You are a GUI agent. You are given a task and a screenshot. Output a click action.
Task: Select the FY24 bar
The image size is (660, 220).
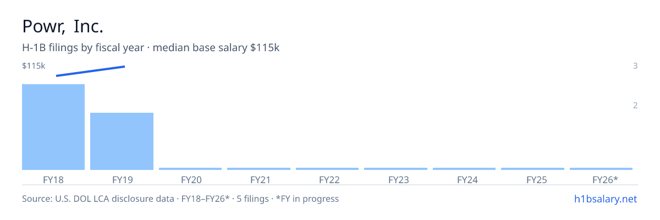464,169
